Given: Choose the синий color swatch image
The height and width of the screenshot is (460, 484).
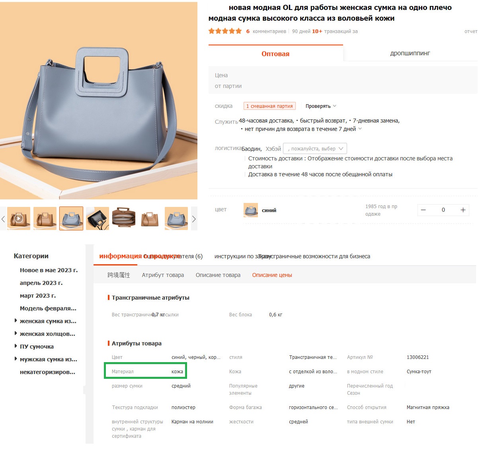Looking at the screenshot, I should click(251, 210).
